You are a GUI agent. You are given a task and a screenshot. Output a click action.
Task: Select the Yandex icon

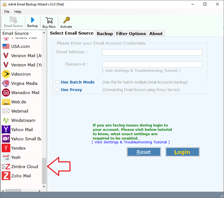6,148
